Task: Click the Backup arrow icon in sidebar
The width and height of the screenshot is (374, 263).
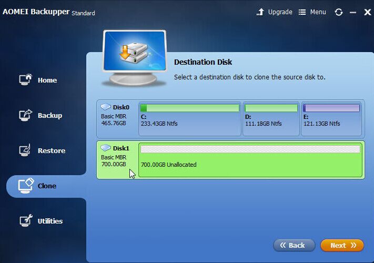Action: [26, 115]
